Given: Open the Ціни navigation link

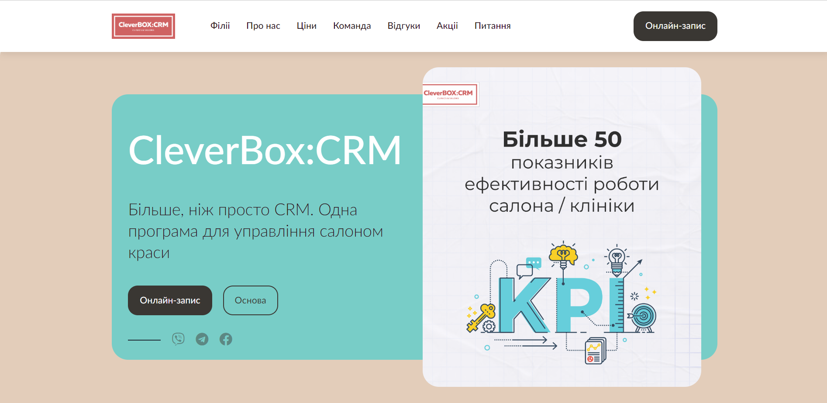Looking at the screenshot, I should 307,26.
